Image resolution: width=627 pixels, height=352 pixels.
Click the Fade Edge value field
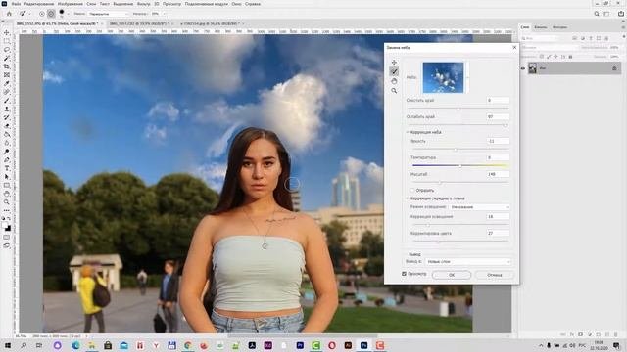pyautogui.click(x=498, y=116)
